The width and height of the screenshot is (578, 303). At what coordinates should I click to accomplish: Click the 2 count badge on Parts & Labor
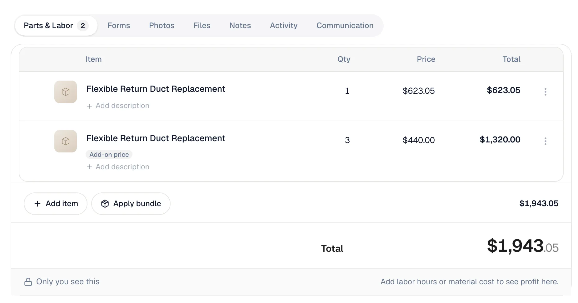pos(83,26)
